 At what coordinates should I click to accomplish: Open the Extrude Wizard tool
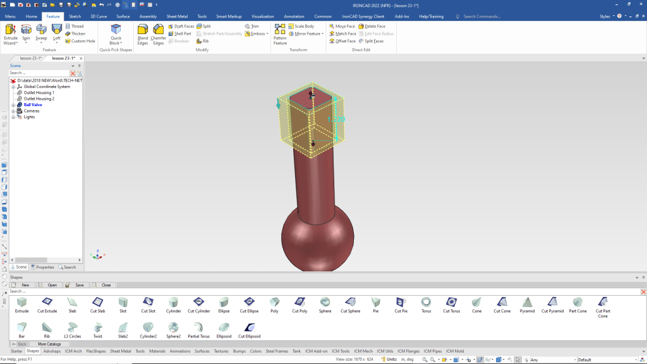(x=11, y=32)
